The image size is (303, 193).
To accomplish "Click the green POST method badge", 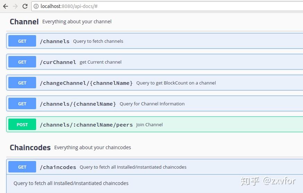I will point(22,124).
